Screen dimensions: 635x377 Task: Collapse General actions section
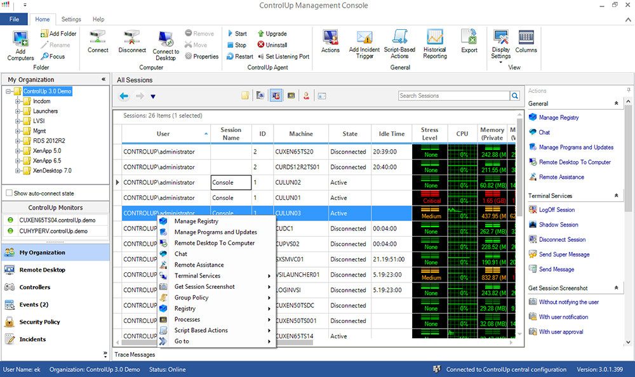click(616, 103)
